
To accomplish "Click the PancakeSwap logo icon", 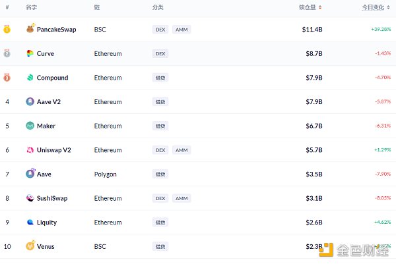I will click(x=30, y=30).
